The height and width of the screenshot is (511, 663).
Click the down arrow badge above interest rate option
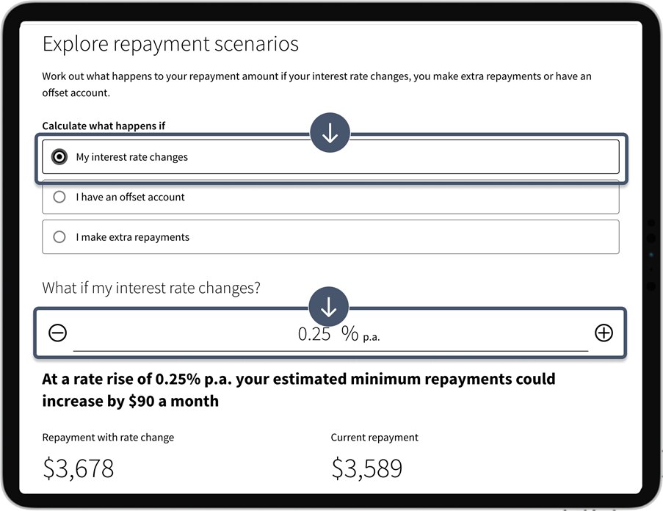330,133
